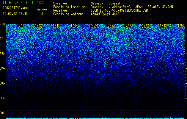187x119 pixels.
Task: Click the 1747 time marker
Action: click(x=128, y=26)
